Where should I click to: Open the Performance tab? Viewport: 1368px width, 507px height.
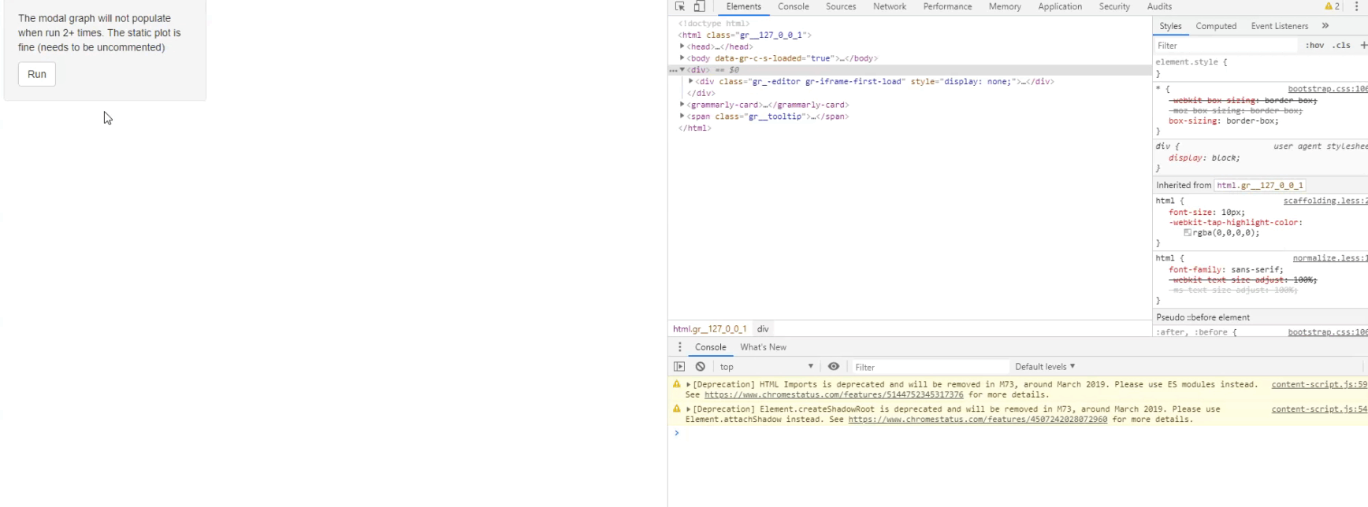pyautogui.click(x=947, y=6)
